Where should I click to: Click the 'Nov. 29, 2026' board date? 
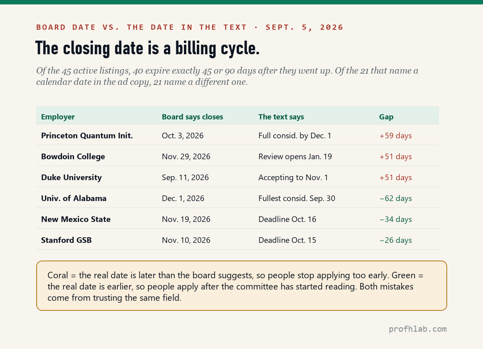point(186,156)
